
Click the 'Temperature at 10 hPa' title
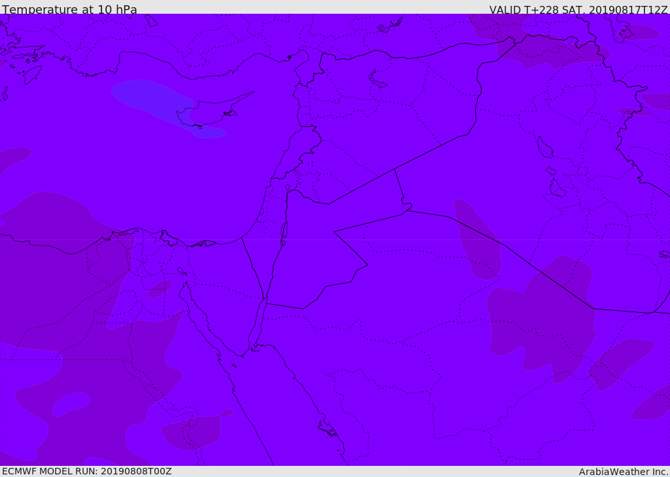(x=69, y=9)
